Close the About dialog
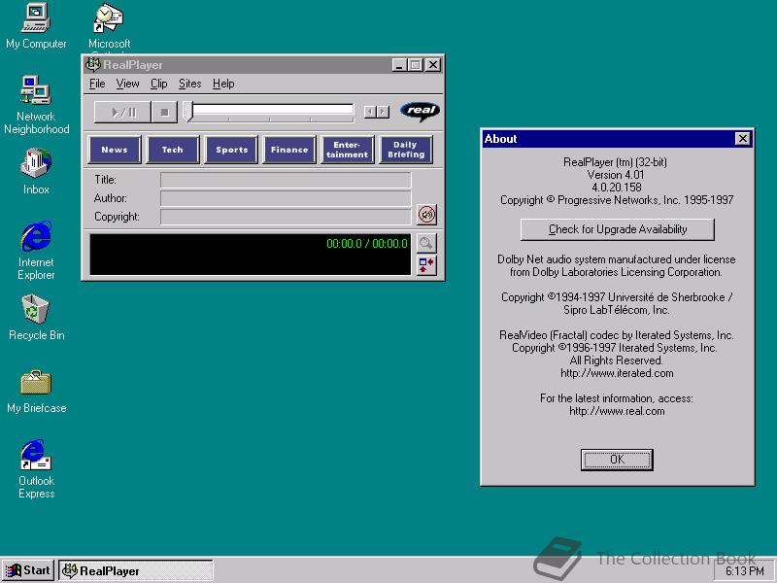 742,139
